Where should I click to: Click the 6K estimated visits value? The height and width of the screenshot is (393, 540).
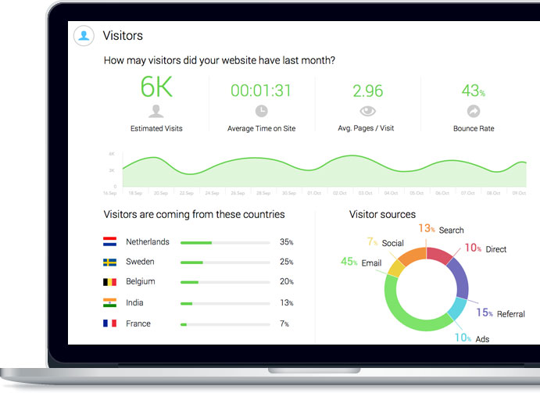point(156,87)
